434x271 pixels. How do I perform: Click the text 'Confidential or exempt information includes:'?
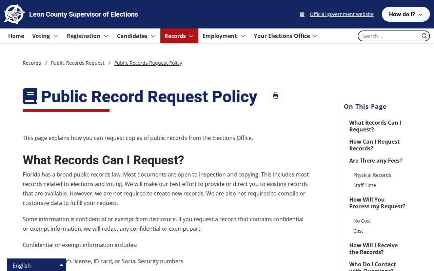click(x=80, y=245)
